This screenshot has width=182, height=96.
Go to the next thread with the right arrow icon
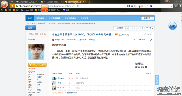pos(151,34)
